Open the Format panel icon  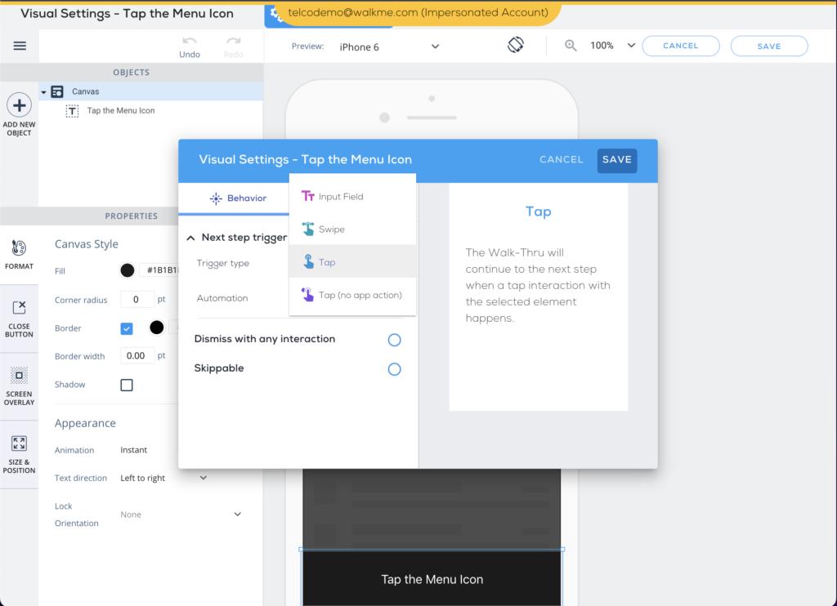pyautogui.click(x=19, y=249)
